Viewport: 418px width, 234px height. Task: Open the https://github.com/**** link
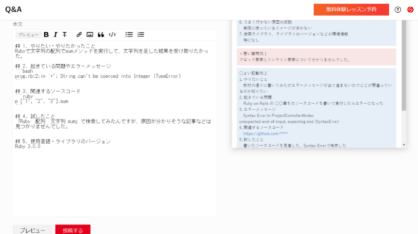pos(265,134)
